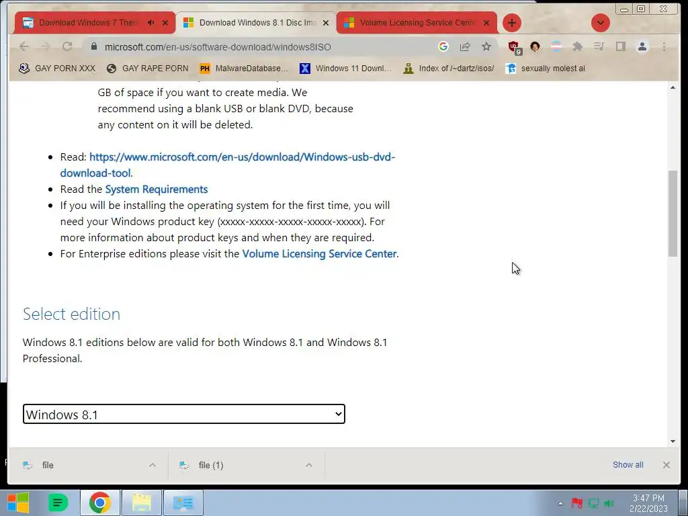This screenshot has width=688, height=516.
Task: Open the Chrome three-dot menu
Action: click(x=664, y=46)
